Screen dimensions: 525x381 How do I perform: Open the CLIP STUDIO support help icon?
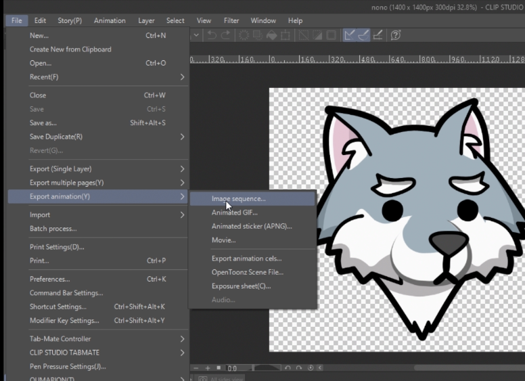tap(396, 35)
